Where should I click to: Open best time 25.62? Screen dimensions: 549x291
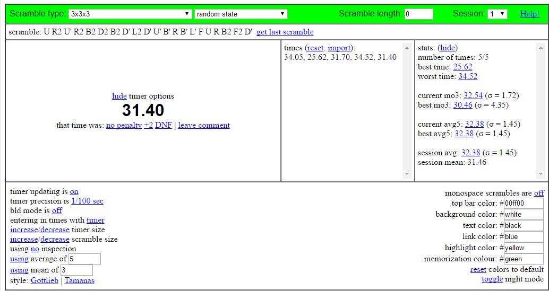(x=463, y=67)
